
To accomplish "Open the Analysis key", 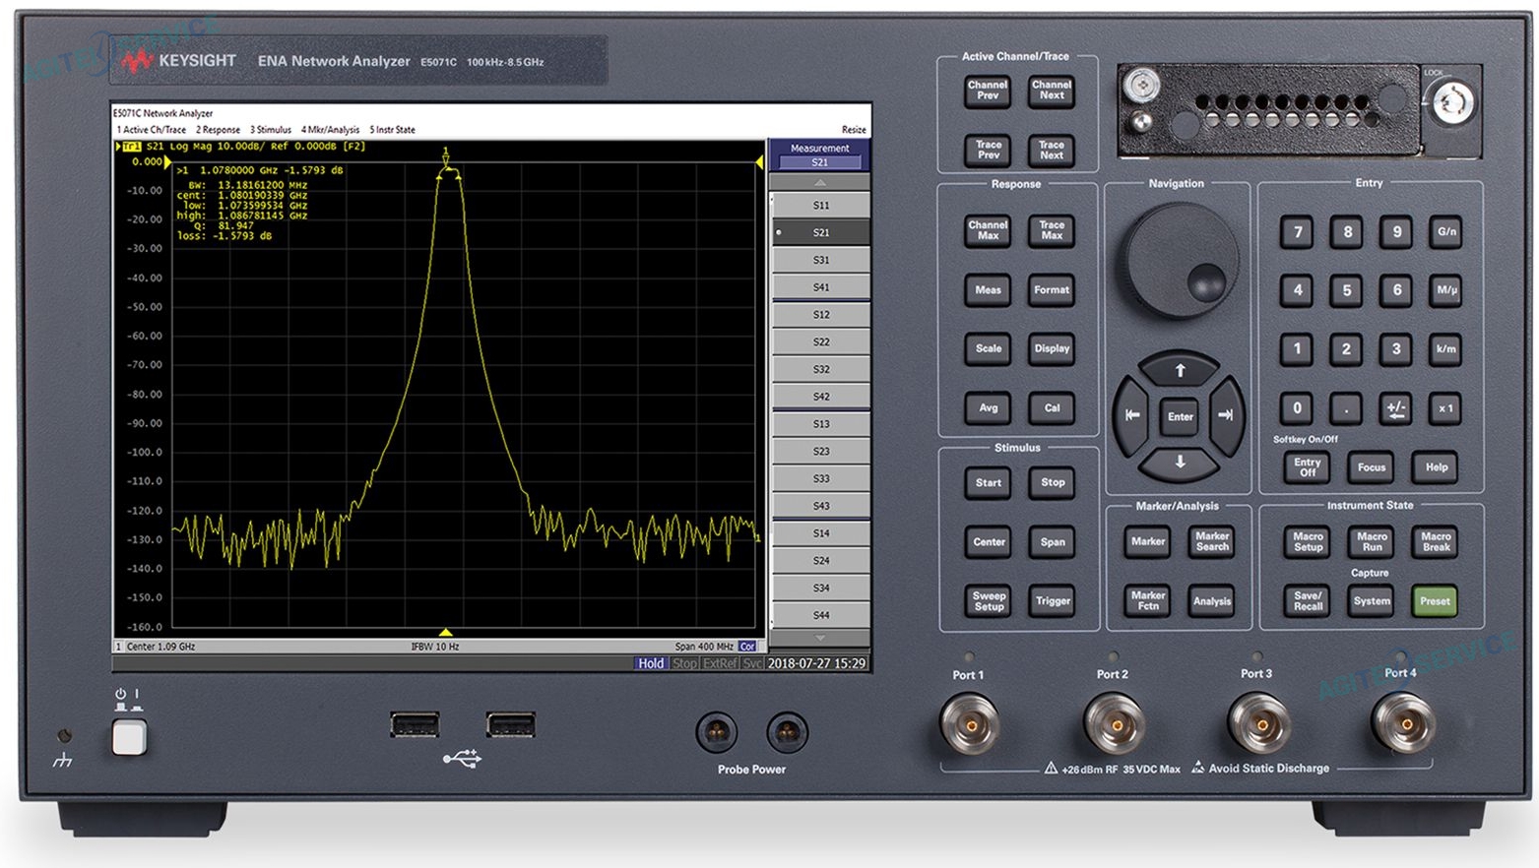I will tap(1212, 601).
